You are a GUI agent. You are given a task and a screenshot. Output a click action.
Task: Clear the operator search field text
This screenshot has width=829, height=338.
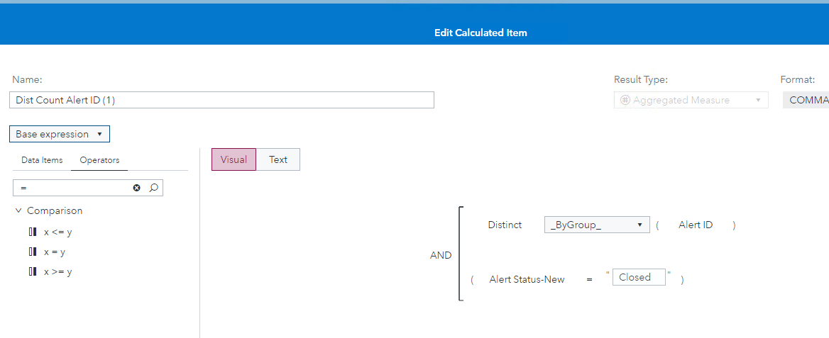(137, 188)
